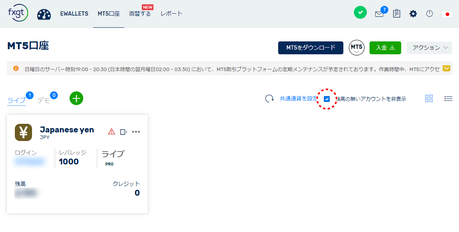Select the ライブ tab
The width and height of the screenshot is (459, 232).
tap(16, 100)
